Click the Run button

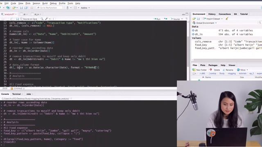(x=157, y=19)
